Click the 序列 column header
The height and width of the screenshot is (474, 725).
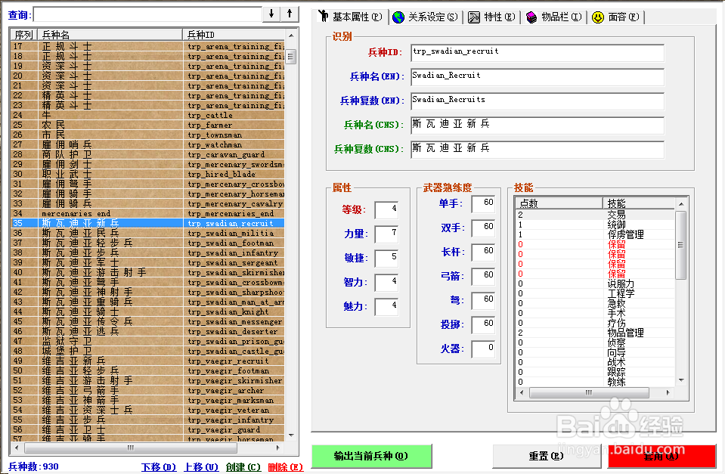[24, 35]
